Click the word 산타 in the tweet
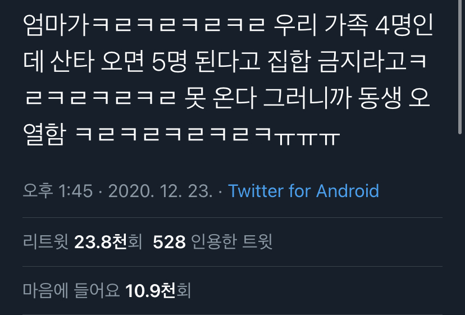The height and width of the screenshot is (315, 465). click(72, 61)
